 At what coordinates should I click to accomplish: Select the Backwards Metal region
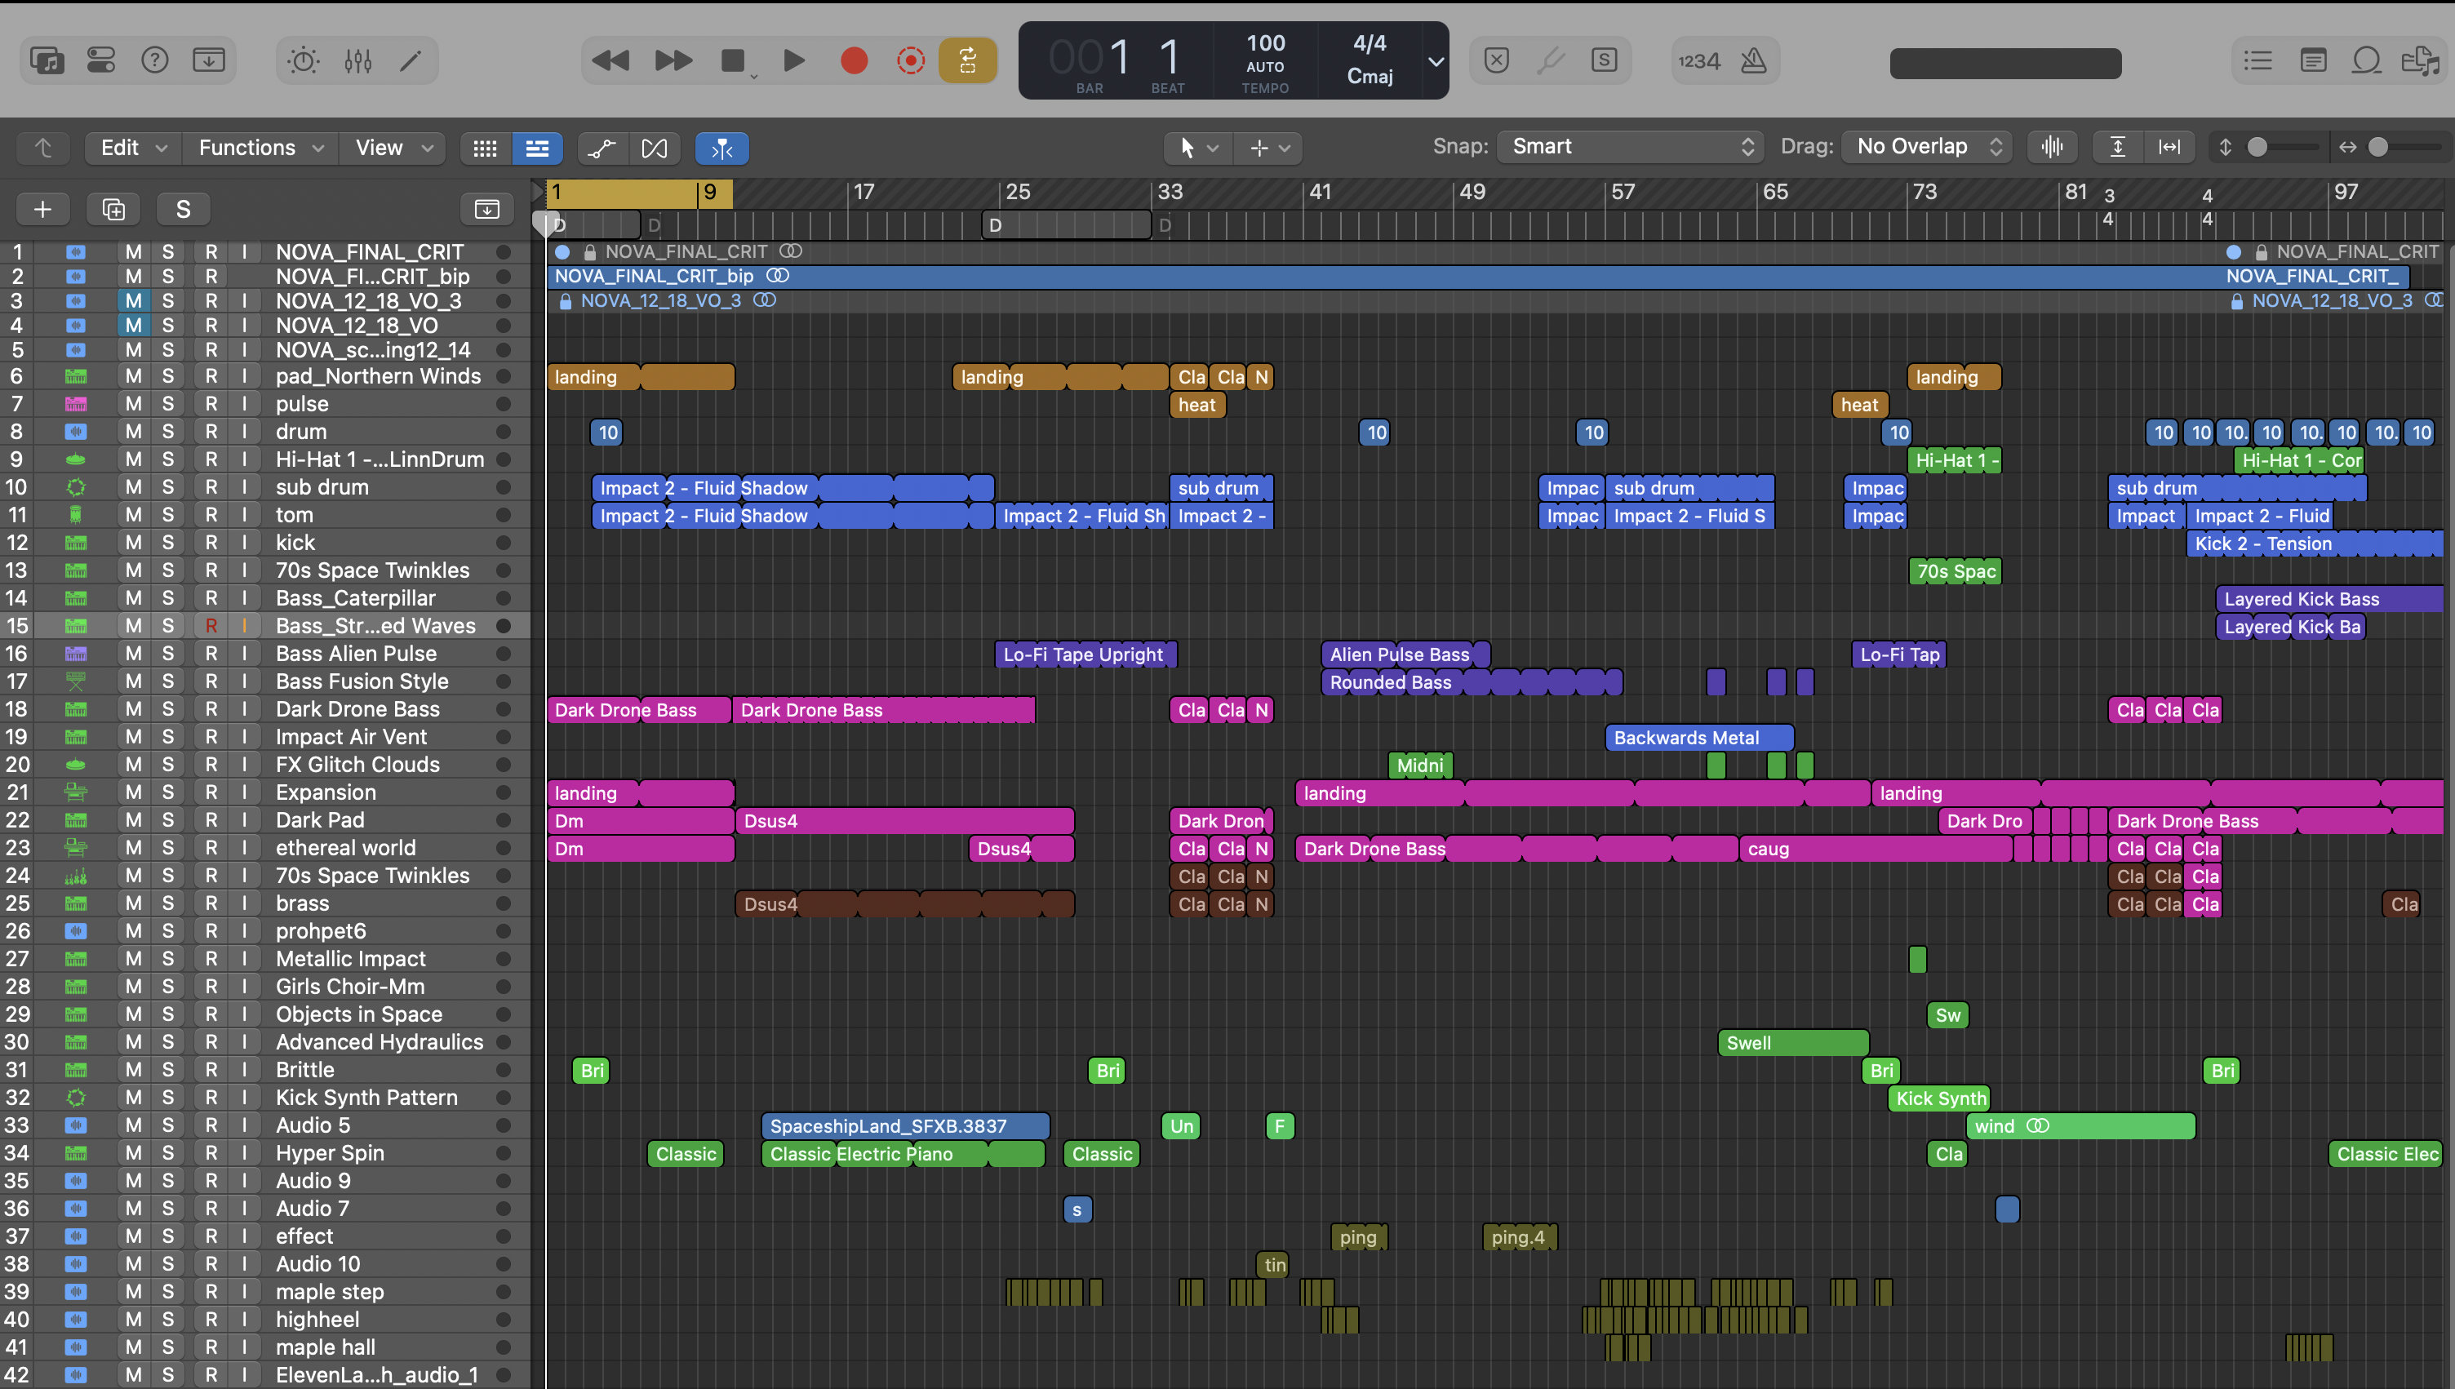[x=1697, y=738]
